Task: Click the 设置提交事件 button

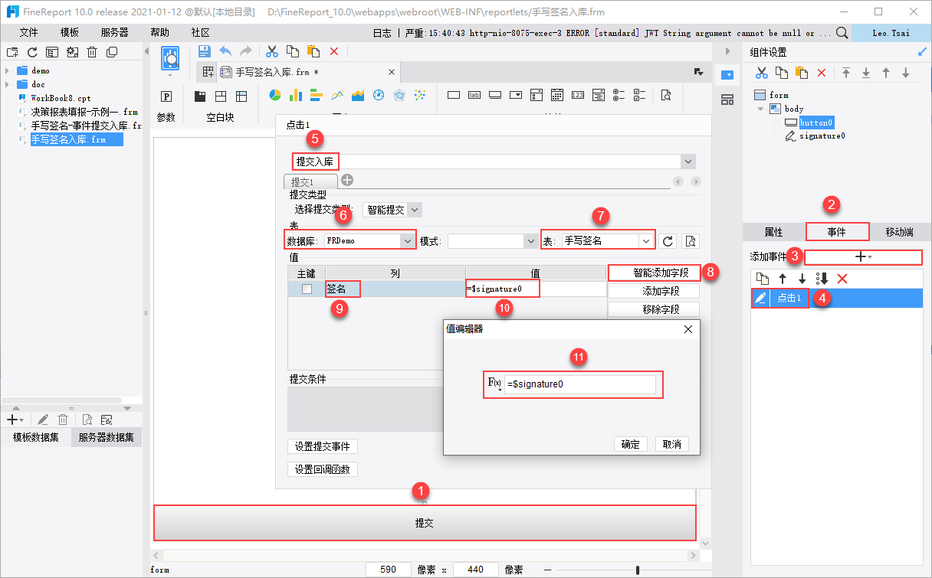Action: (322, 446)
